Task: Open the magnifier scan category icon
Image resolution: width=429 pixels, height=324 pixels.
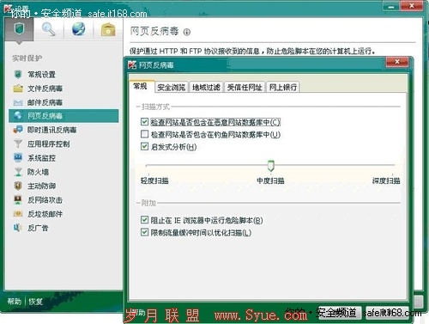Action: click(x=49, y=29)
